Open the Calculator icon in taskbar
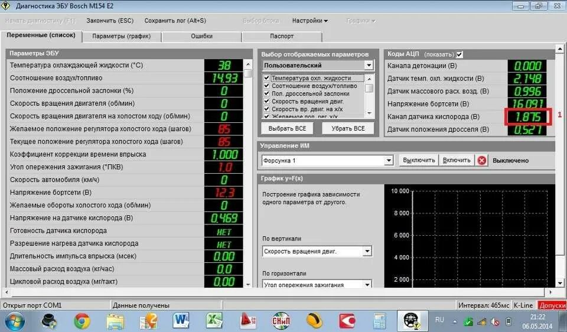Viewport: 567px width, 332px height. (380, 321)
